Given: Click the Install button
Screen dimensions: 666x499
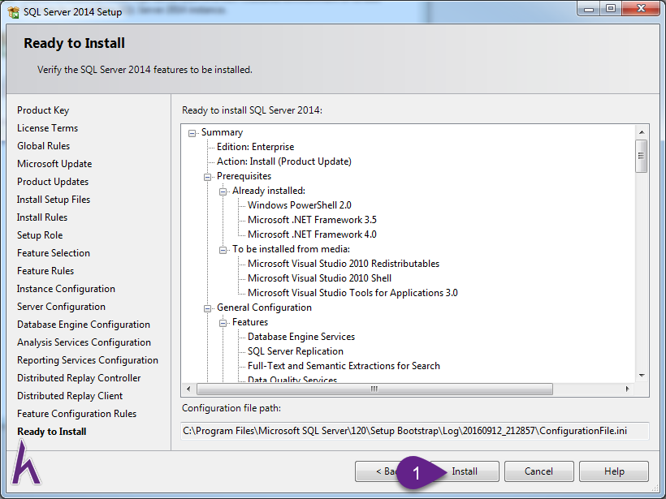Looking at the screenshot, I should point(465,471).
